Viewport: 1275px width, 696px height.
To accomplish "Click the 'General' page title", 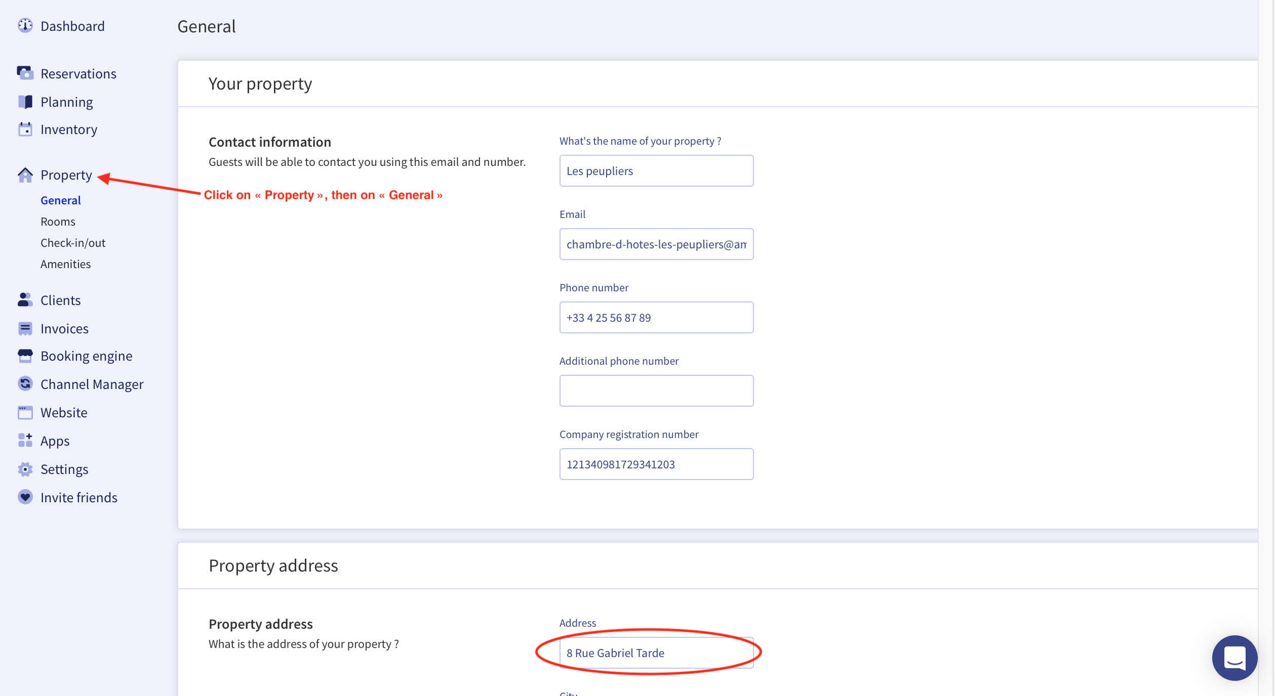I will click(x=207, y=26).
